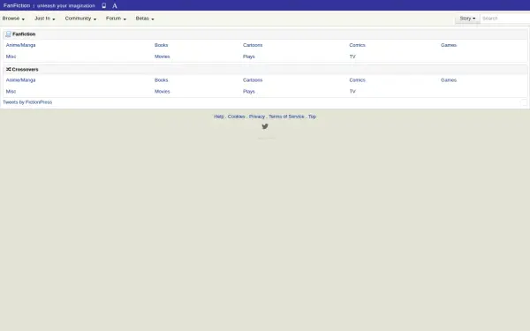530x331 pixels.
Task: Click the Twitter bird icon in footer
Action: pos(265,126)
